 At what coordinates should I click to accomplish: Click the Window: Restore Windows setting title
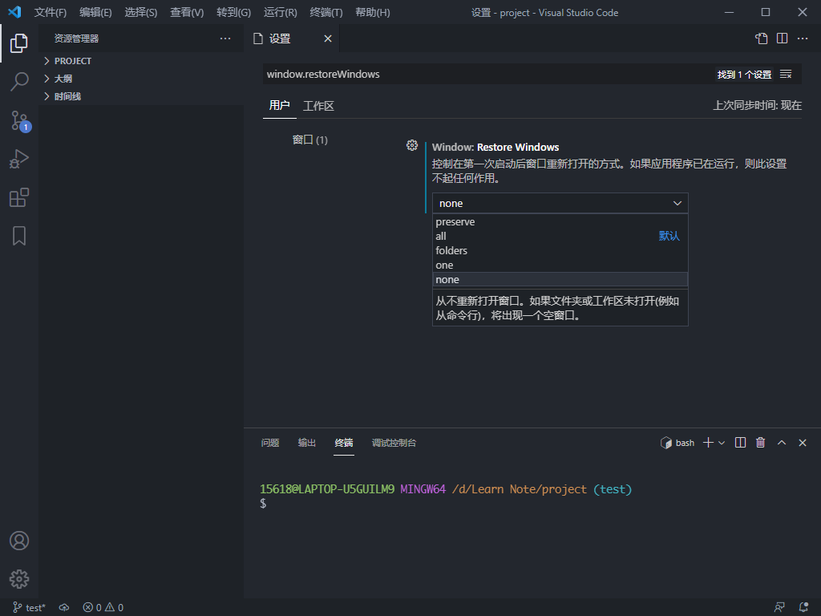coord(495,148)
